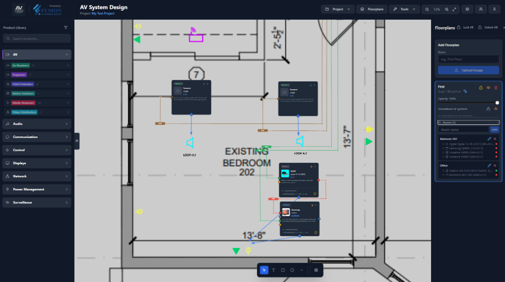Click Add button for room name
505x282 pixels.
coord(494,129)
